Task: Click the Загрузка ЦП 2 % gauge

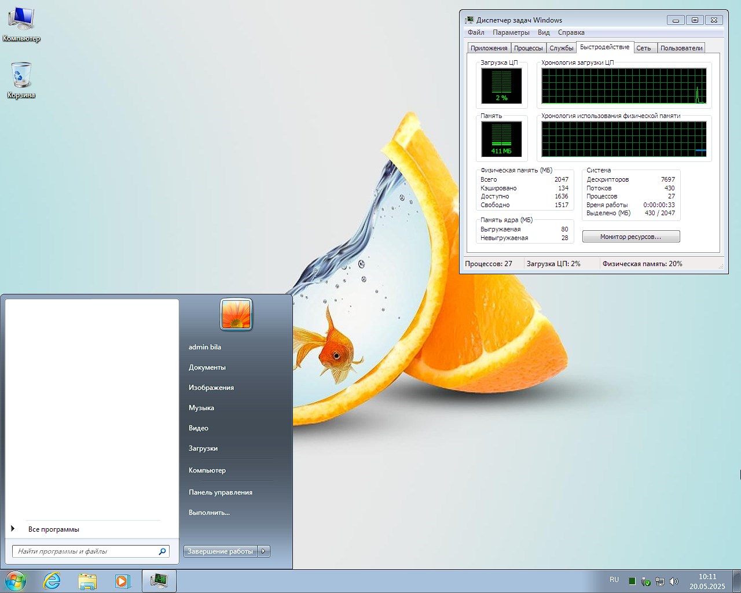Action: pyautogui.click(x=501, y=86)
